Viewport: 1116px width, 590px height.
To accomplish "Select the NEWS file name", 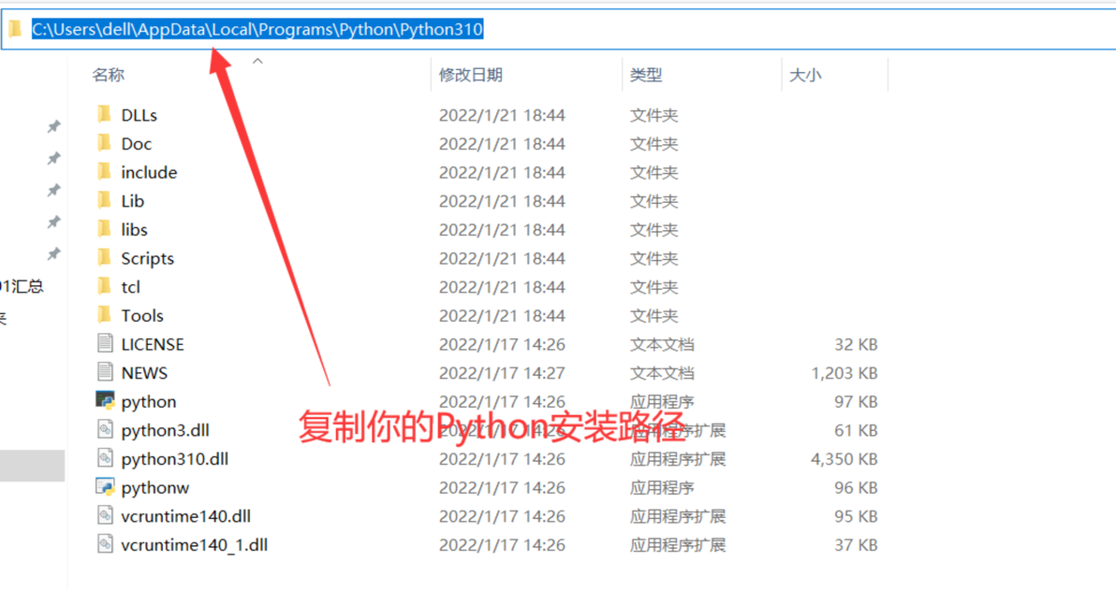I will 144,373.
